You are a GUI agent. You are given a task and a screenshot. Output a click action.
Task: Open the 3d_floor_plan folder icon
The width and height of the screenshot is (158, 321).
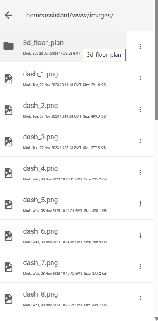(9, 46)
